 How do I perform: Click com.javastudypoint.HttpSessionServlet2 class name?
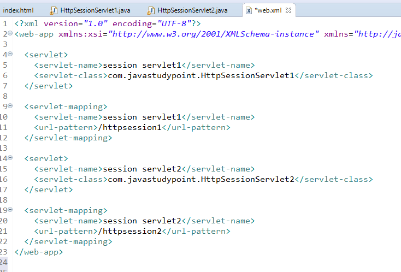(201, 179)
